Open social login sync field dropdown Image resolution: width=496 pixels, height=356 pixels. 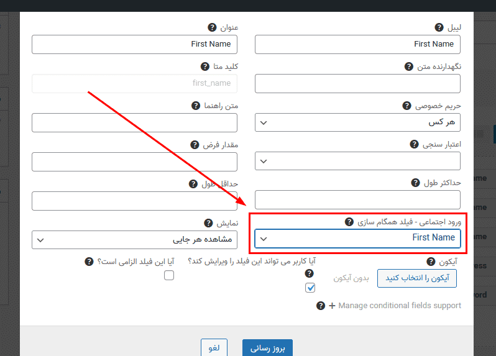(357, 239)
